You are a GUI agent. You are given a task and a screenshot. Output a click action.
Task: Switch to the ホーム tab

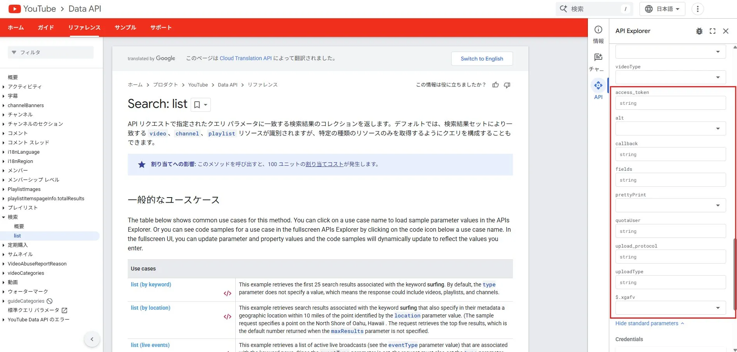[x=16, y=28]
